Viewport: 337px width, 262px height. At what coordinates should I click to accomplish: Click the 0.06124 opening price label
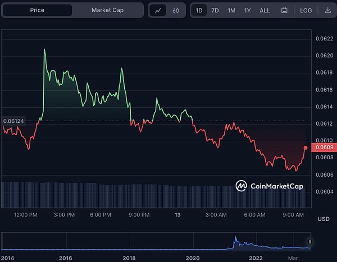[15, 121]
